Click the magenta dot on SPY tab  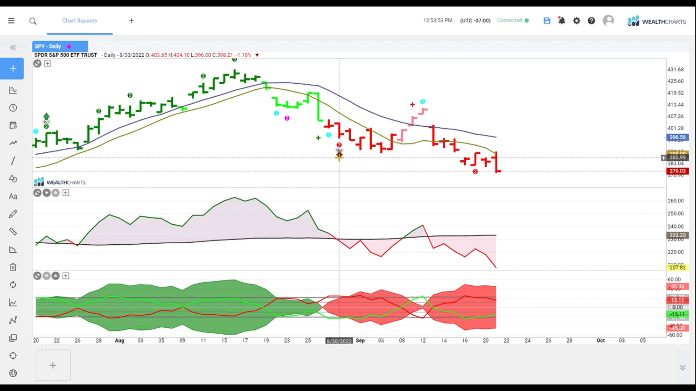pos(69,46)
